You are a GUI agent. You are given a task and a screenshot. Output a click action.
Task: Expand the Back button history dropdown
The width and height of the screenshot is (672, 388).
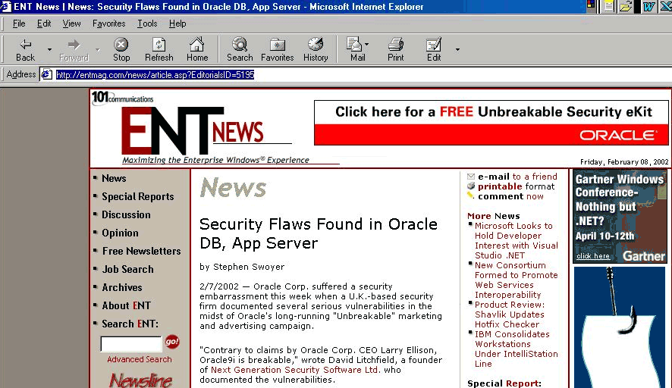point(50,50)
